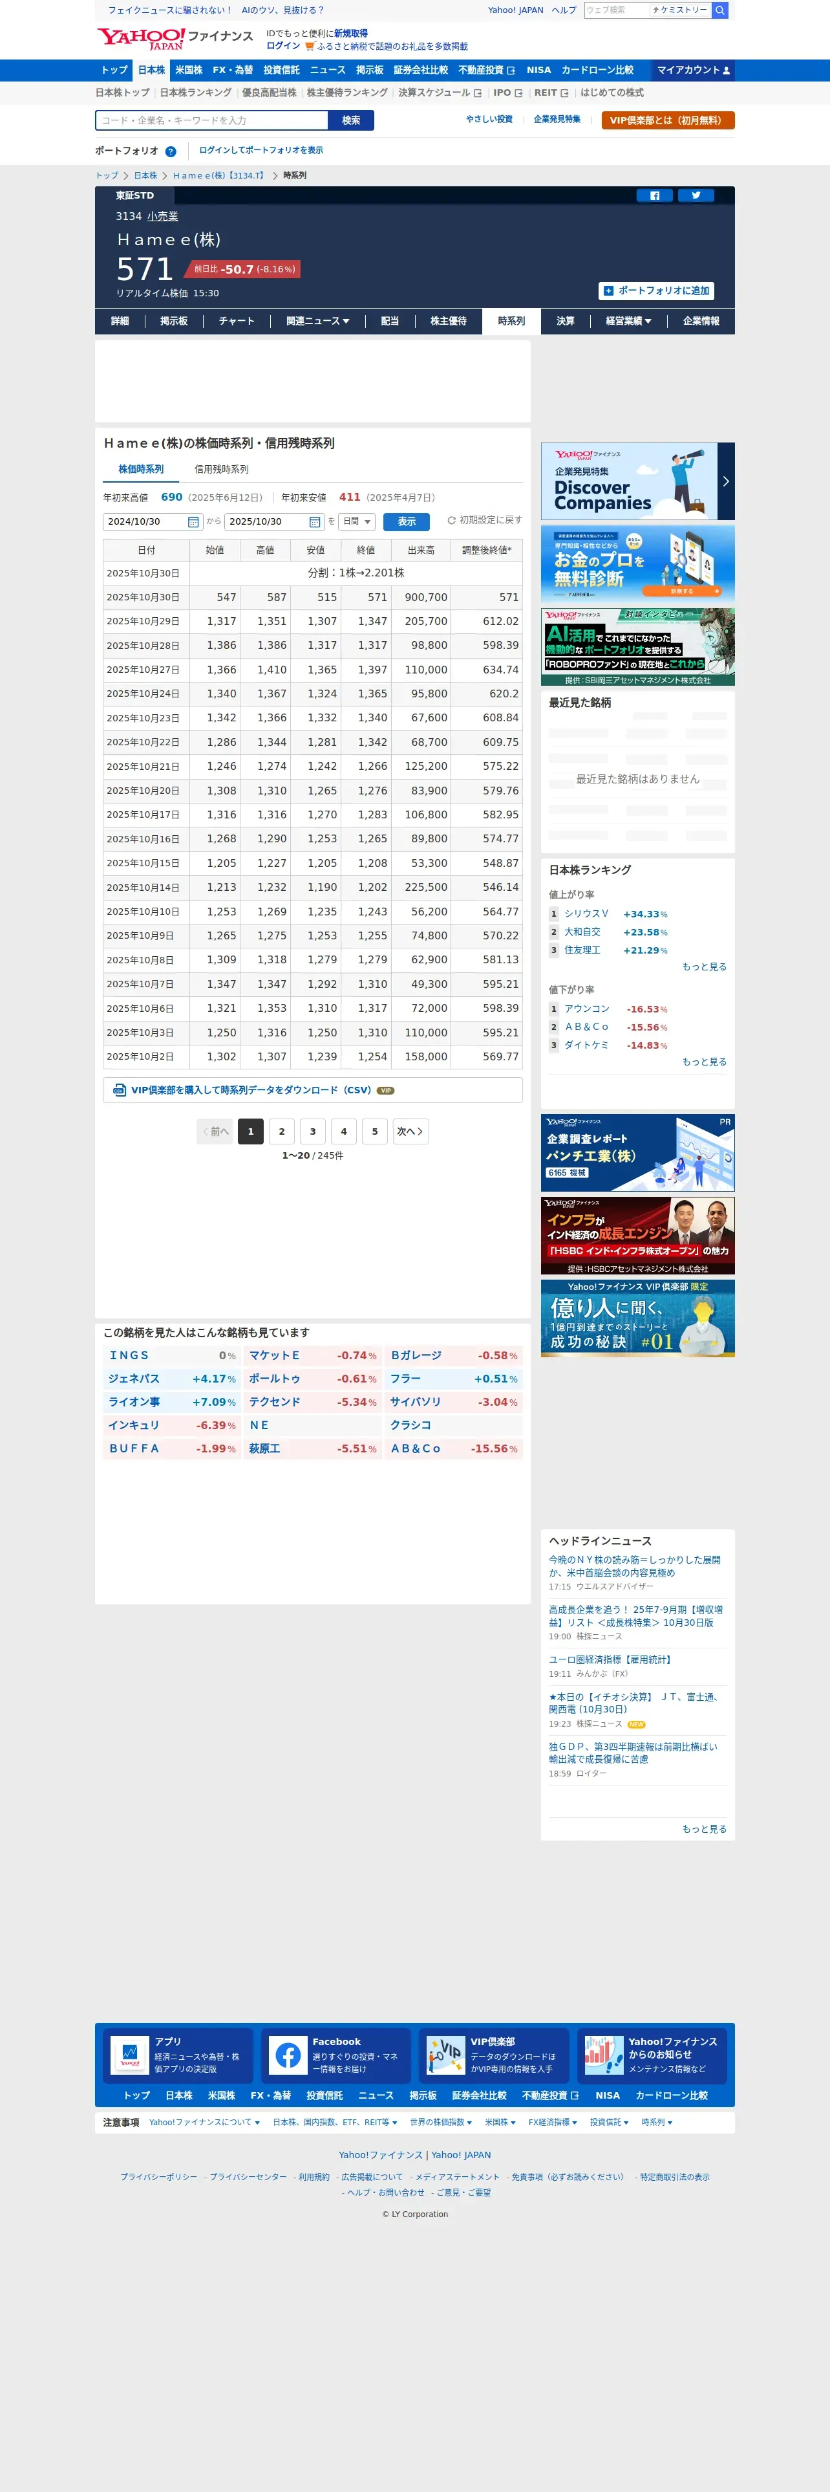Open パンチ工業 research report banner
Screen dimensions: 830x2492
(638, 1153)
